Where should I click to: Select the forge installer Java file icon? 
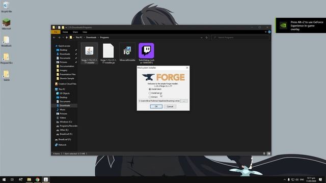click(x=89, y=53)
